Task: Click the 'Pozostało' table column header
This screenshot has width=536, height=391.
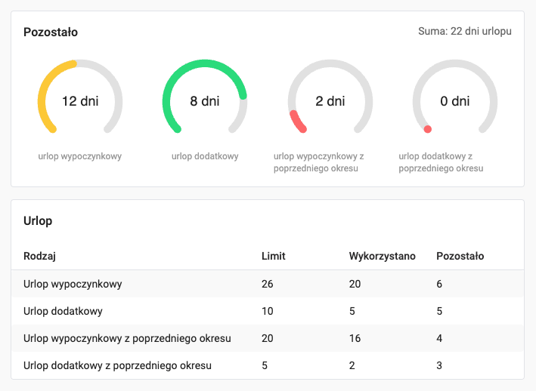Action: point(460,256)
